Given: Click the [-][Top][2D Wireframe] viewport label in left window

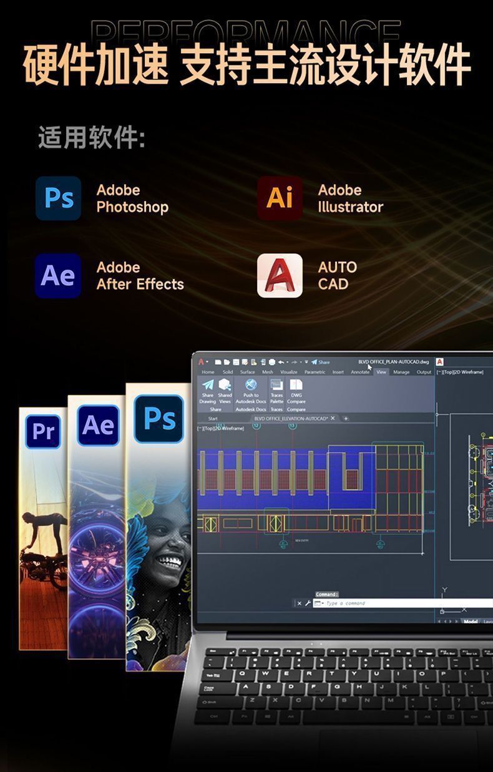Looking at the screenshot, I should point(220,429).
